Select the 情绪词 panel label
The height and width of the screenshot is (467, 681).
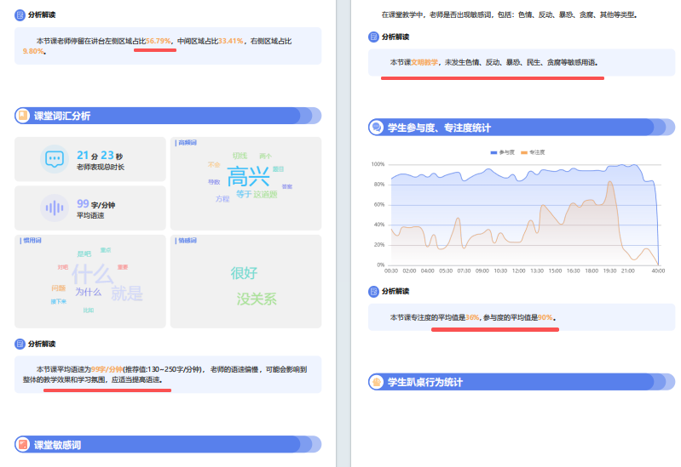(187, 241)
